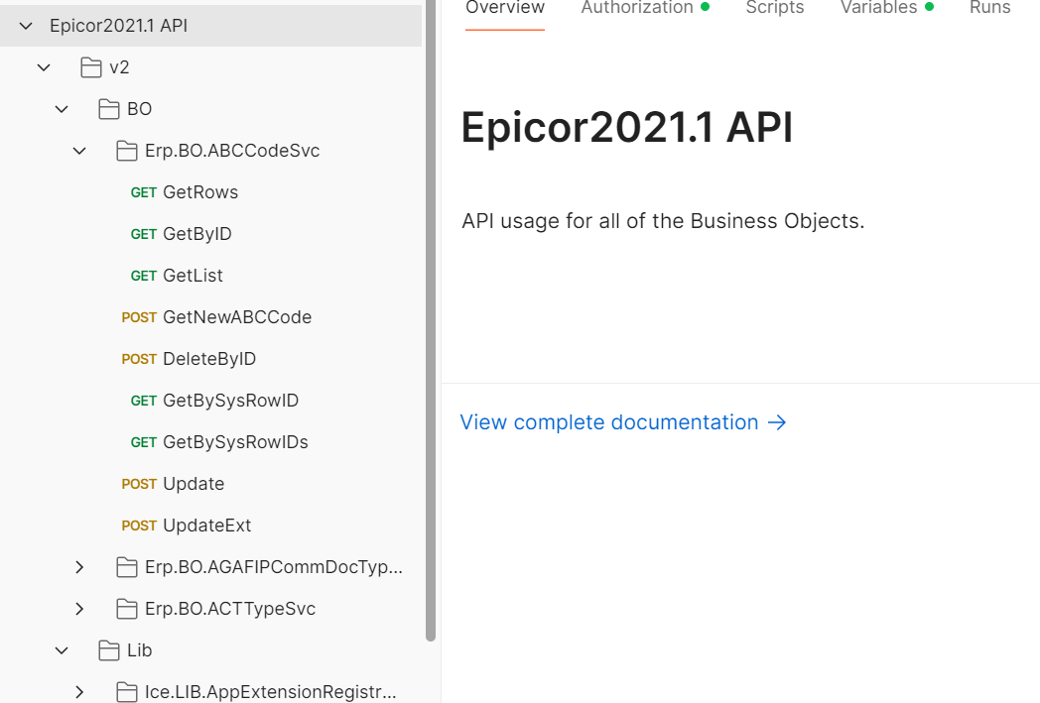The height and width of the screenshot is (703, 1040).
Task: Select the Erp.BO.ABCCodeSvc folder label
Action: coord(232,151)
